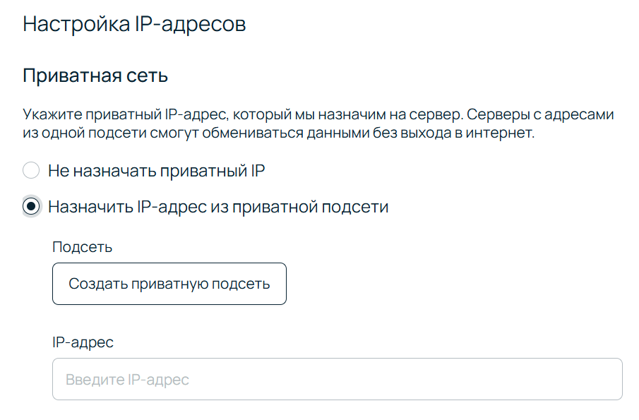This screenshot has height=420, width=639.
Task: Click the word "Серверы" in the description
Action: [497, 114]
